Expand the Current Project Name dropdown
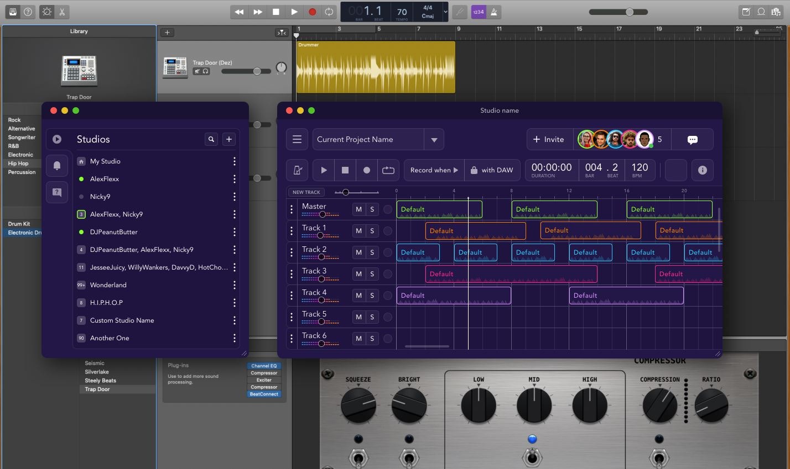This screenshot has height=469, width=790. pos(434,140)
